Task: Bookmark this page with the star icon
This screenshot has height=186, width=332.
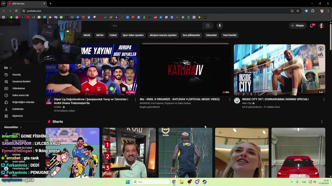Action: tap(298, 11)
